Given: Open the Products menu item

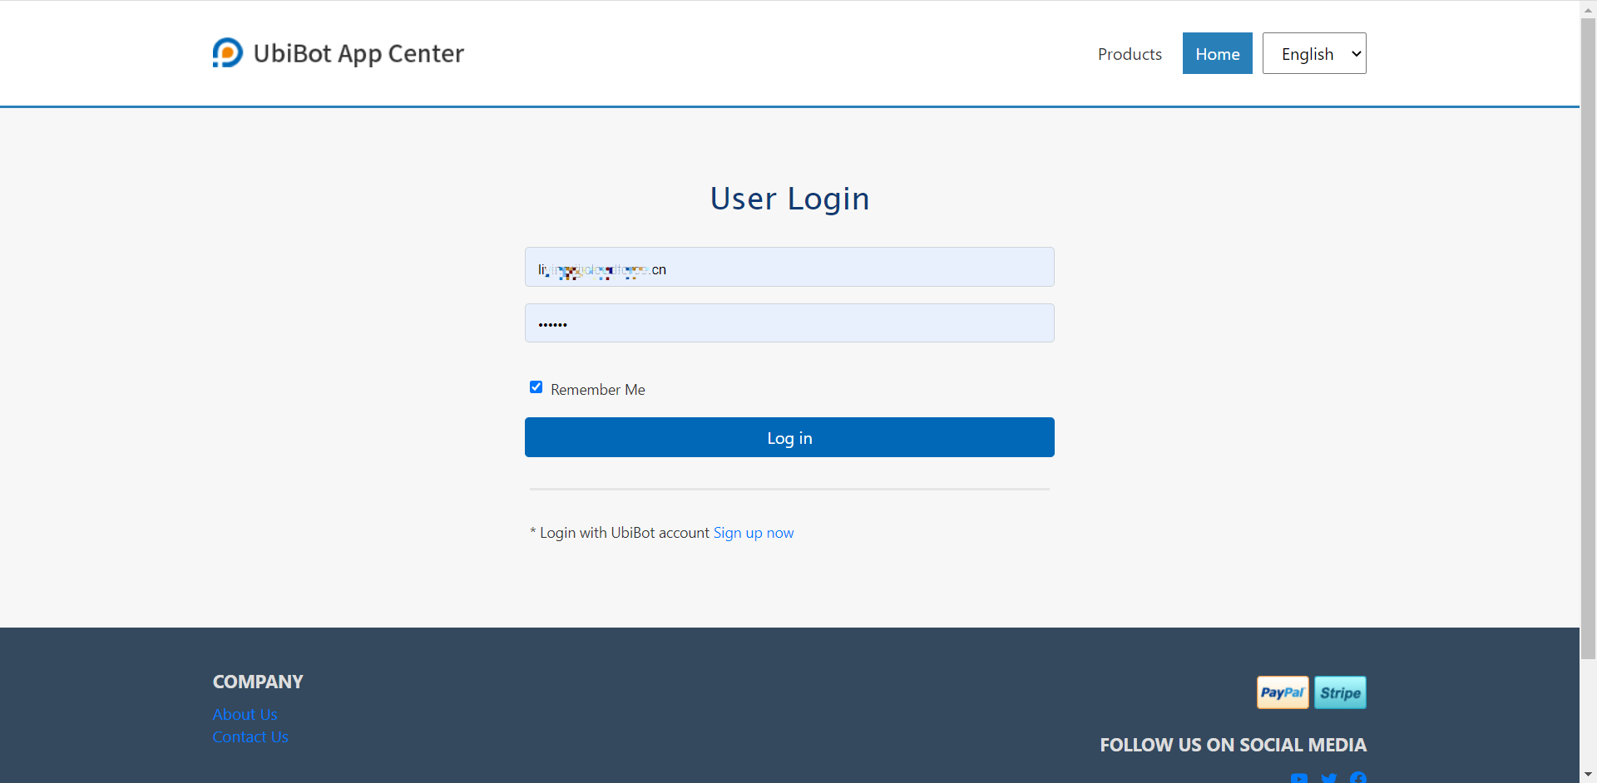Looking at the screenshot, I should 1130,54.
